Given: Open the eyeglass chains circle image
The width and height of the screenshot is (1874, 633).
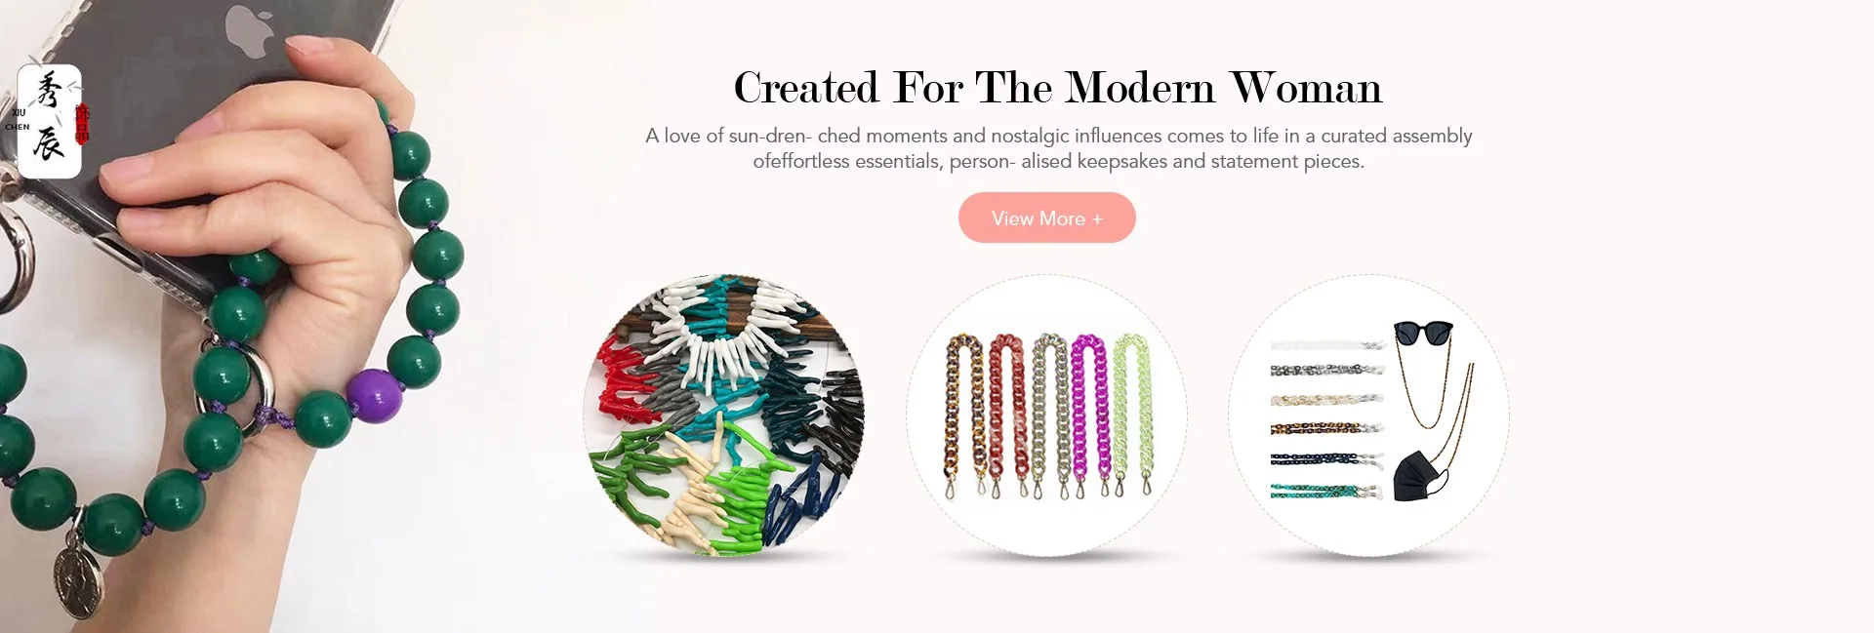Looking at the screenshot, I should click(x=1368, y=415).
